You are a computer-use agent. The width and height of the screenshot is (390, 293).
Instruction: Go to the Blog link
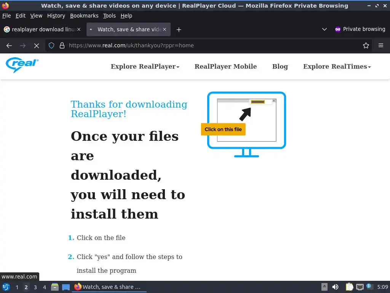coord(280,66)
